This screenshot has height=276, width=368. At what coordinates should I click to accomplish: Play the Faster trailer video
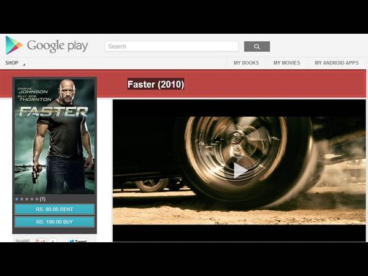(x=240, y=170)
